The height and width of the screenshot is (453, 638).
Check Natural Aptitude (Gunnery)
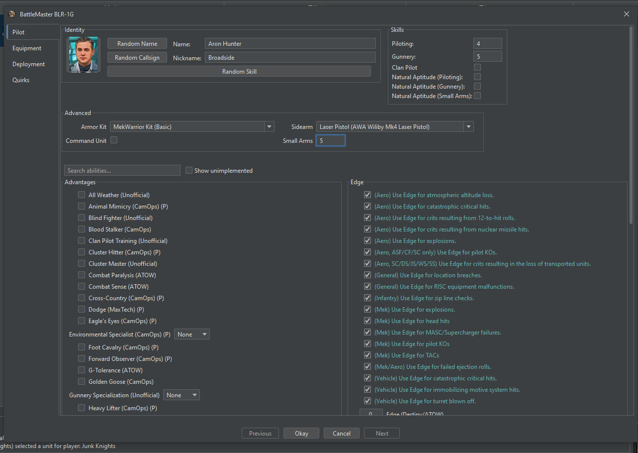point(477,87)
